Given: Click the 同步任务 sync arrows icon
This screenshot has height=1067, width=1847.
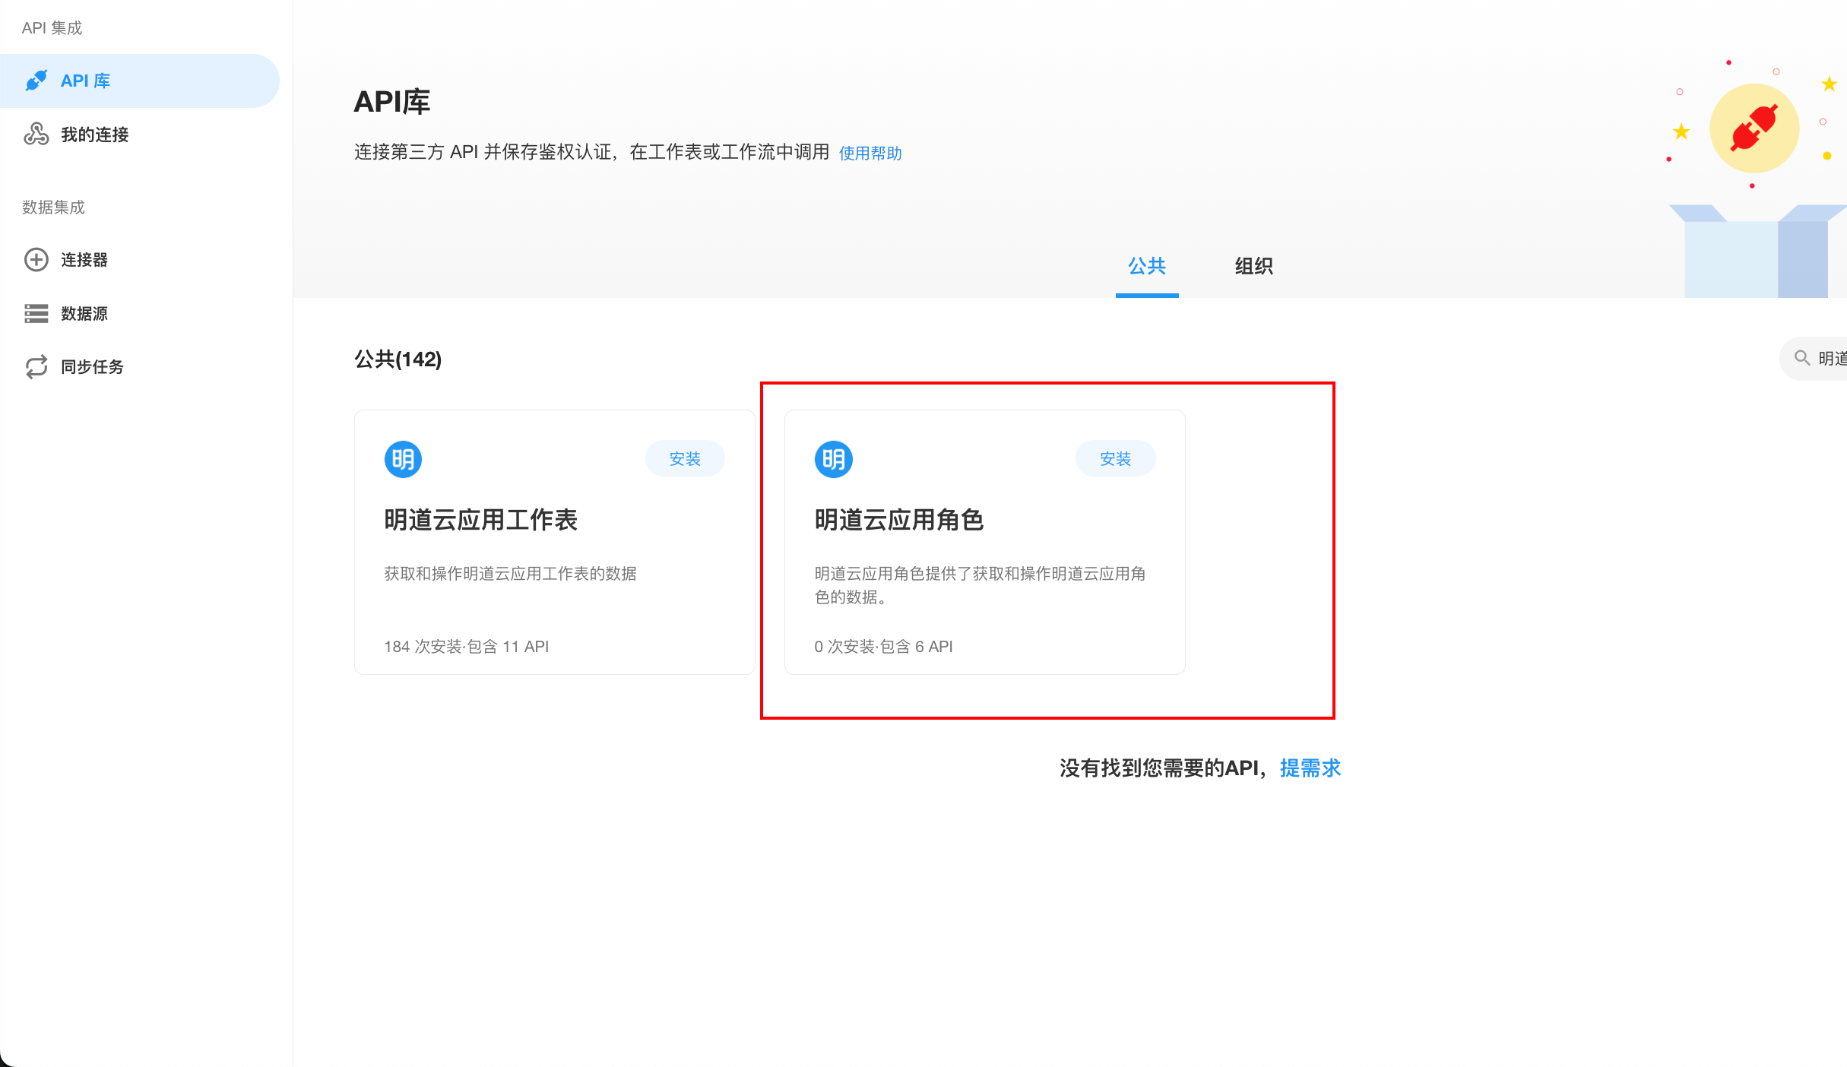Looking at the screenshot, I should click(36, 367).
